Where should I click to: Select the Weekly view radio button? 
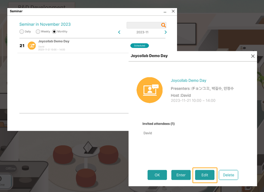[x=38, y=31]
